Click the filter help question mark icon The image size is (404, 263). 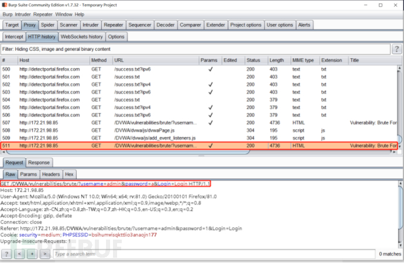click(x=397, y=49)
